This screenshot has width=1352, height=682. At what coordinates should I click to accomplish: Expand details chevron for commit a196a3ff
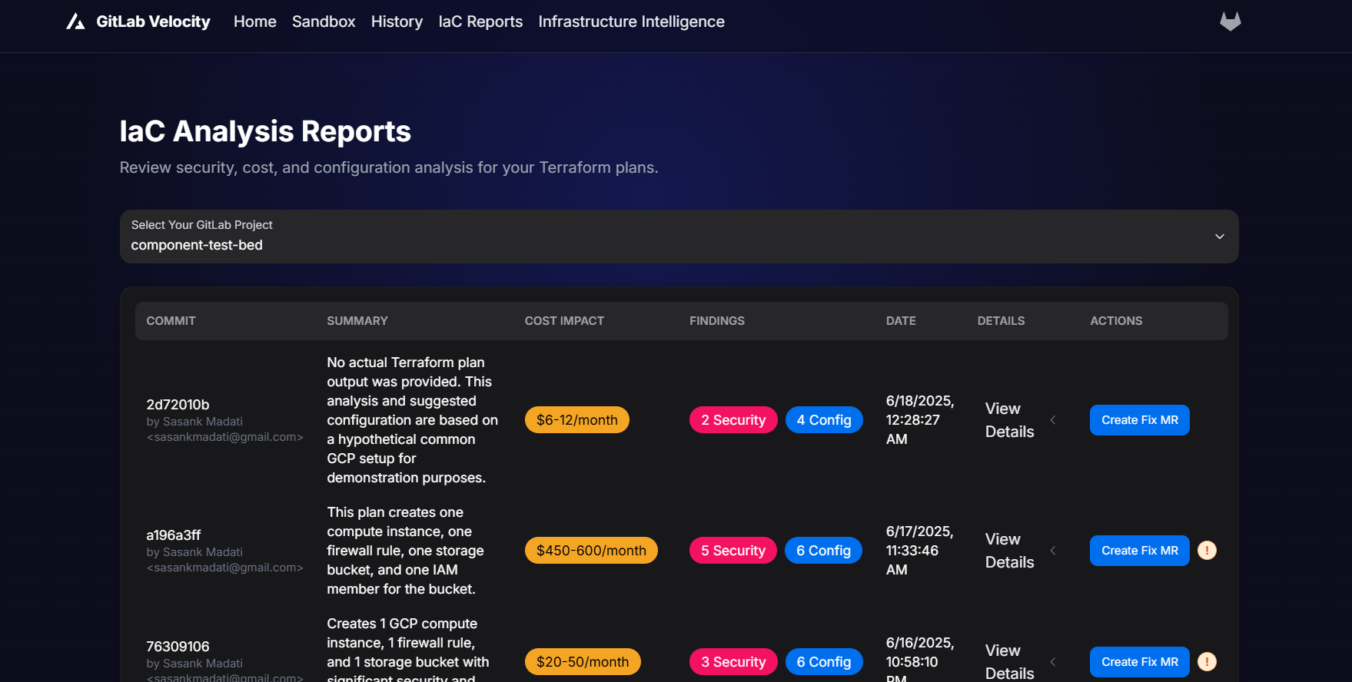1053,551
